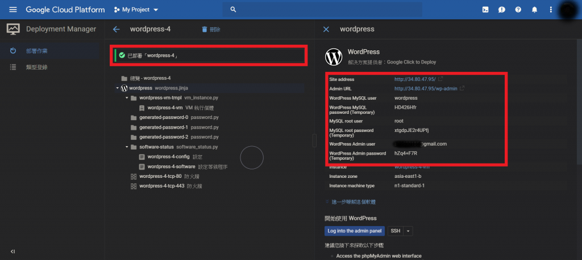The height and width of the screenshot is (260, 582).
Task: Click the generated-password-0 folder icon
Action: 134,118
